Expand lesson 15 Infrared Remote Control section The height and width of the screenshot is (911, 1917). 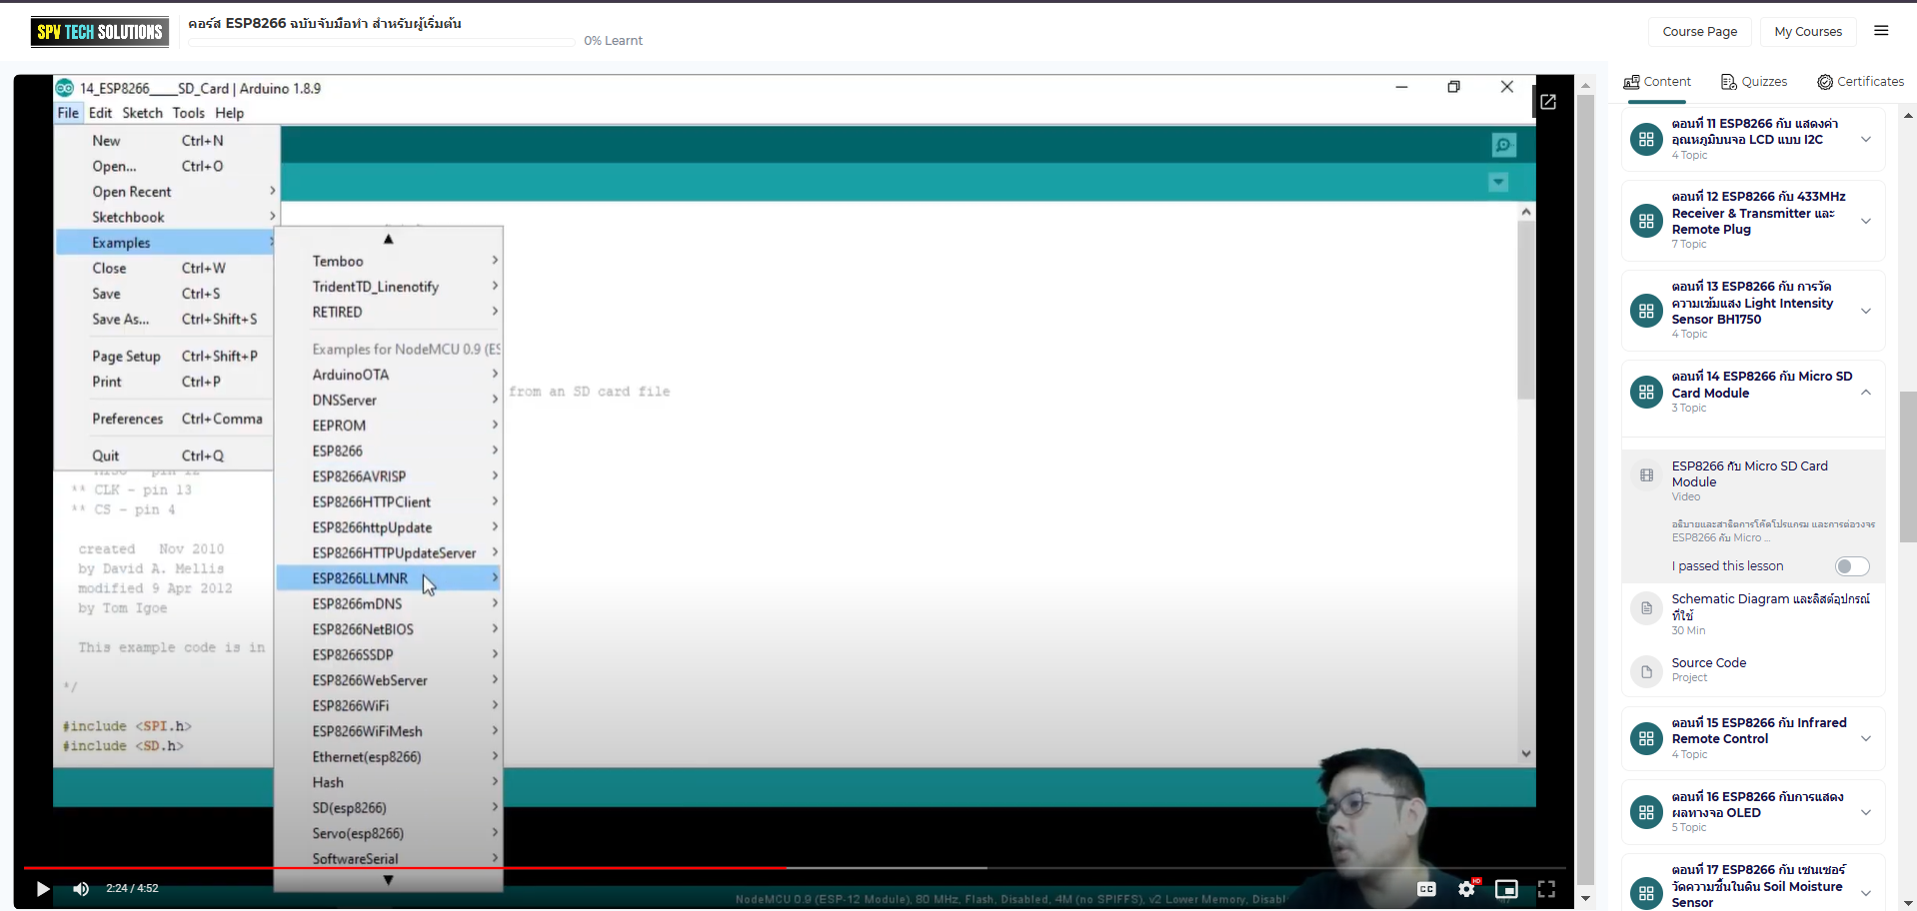coord(1866,738)
